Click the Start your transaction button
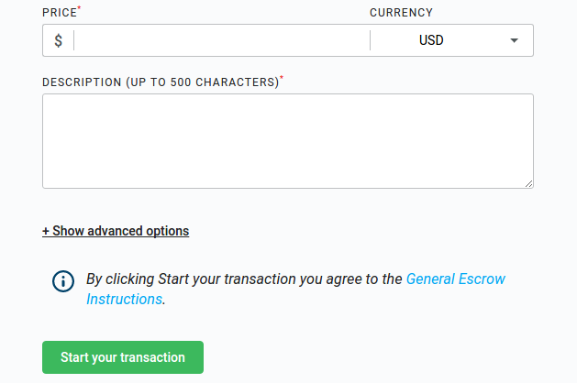This screenshot has height=383, width=577. coord(123,357)
